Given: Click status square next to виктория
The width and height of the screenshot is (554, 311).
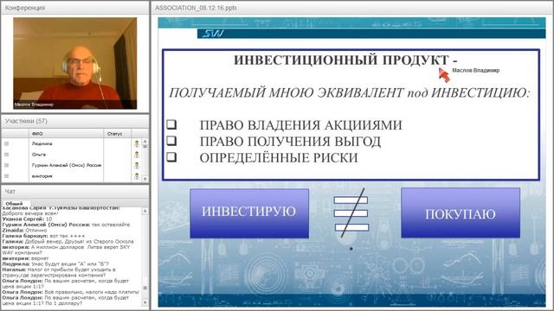Looking at the screenshot, I should [6, 176].
